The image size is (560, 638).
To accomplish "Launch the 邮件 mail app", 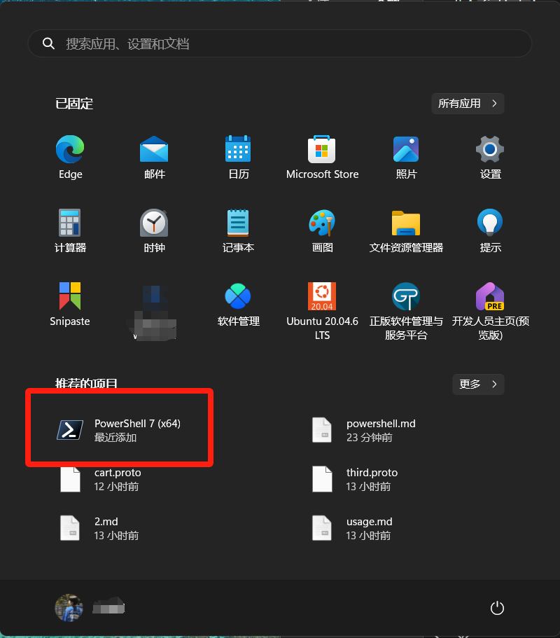I will pyautogui.click(x=154, y=158).
